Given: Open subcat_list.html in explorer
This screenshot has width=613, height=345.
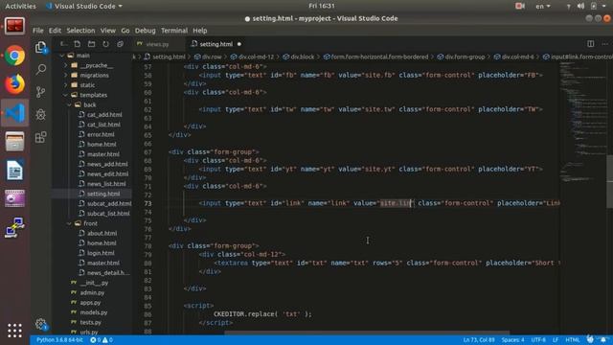Looking at the screenshot, I should tap(108, 214).
